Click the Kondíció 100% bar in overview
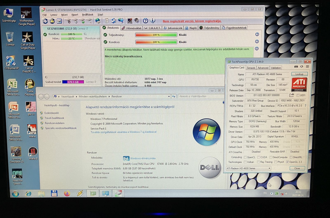Screen dimensions: 330x218 click(156, 42)
